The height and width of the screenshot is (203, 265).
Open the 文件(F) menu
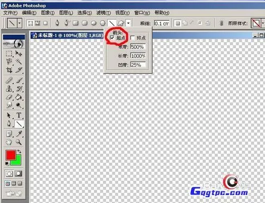[11, 13]
